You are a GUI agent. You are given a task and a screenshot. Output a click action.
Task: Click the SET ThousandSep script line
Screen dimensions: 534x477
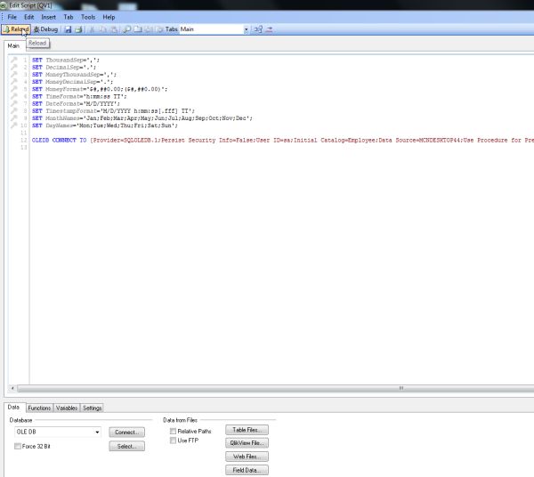[65, 60]
